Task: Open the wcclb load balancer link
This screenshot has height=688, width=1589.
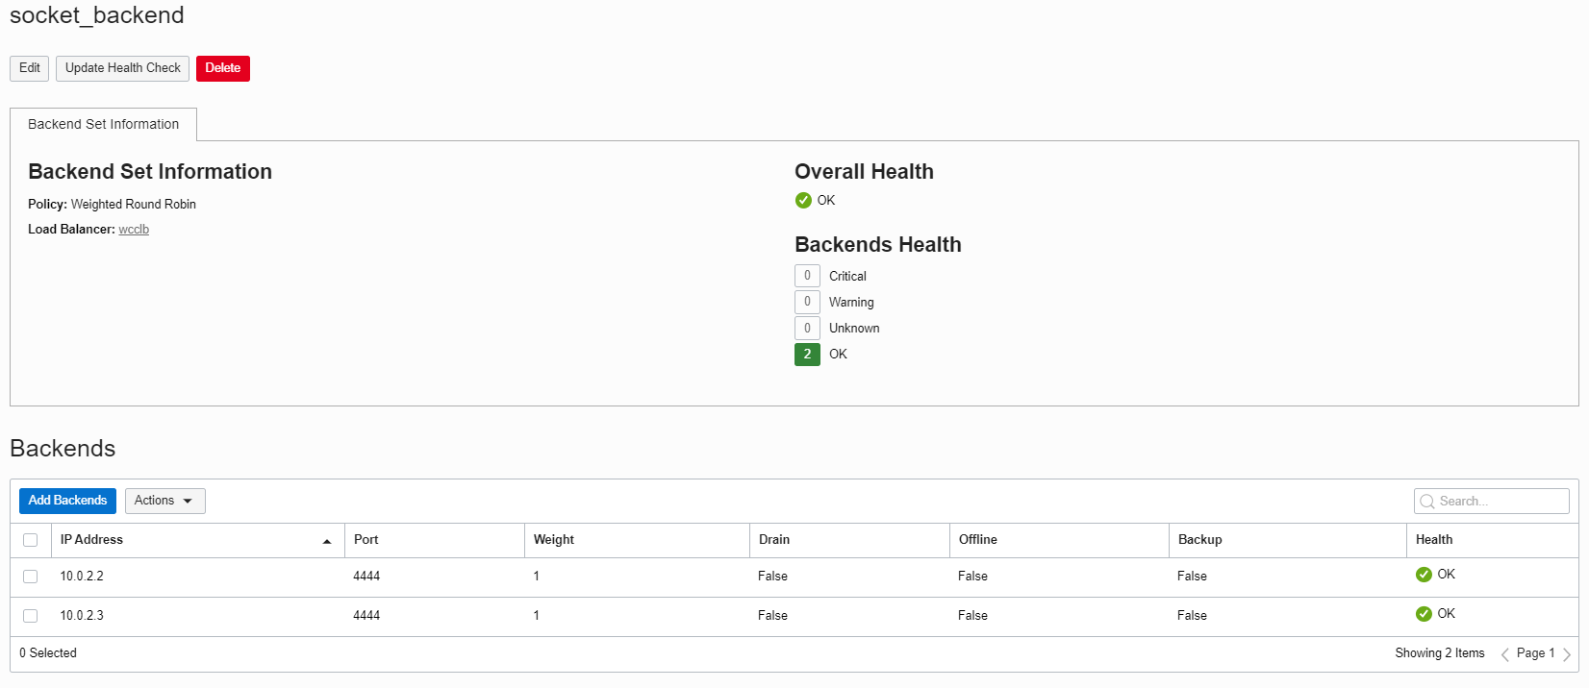Action: point(134,230)
